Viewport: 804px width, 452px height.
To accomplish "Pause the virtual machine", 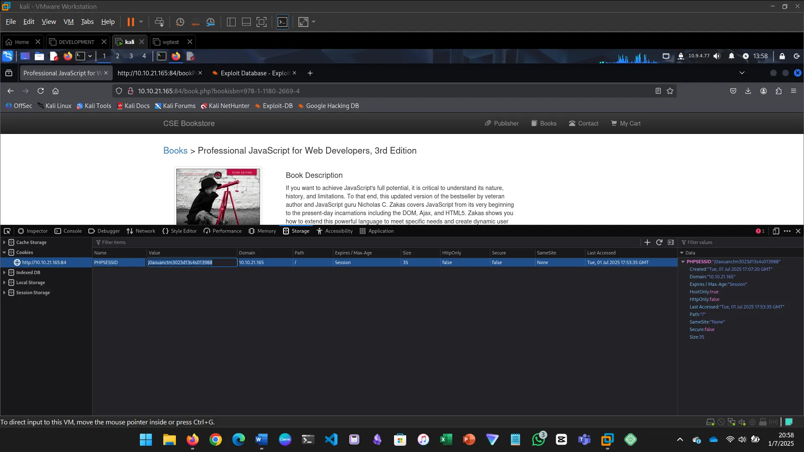I will [x=131, y=22].
